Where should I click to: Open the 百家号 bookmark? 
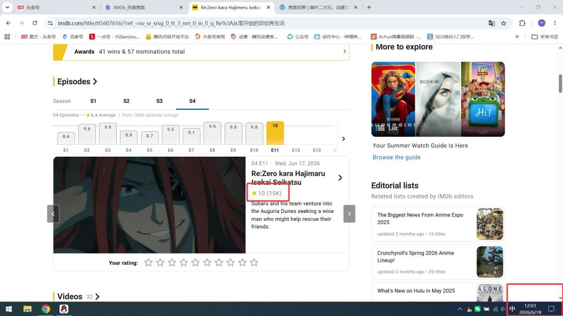pyautogui.click(x=72, y=36)
